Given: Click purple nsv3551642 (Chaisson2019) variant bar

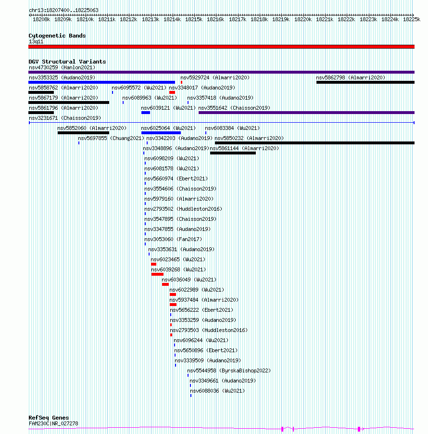Looking at the screenshot, I should point(306,113).
